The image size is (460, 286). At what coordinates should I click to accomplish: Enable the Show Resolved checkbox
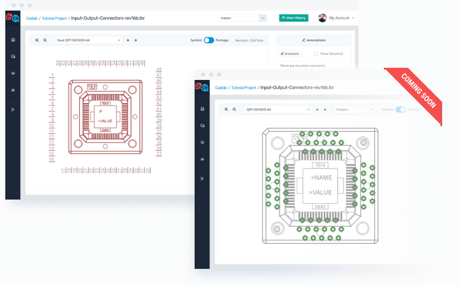(316, 54)
